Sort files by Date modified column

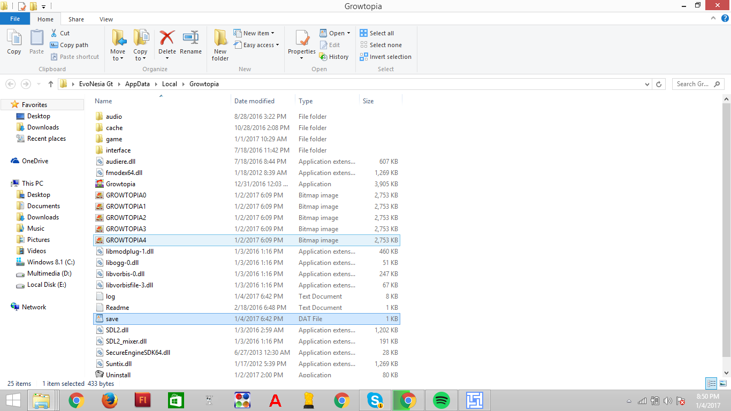click(x=263, y=101)
